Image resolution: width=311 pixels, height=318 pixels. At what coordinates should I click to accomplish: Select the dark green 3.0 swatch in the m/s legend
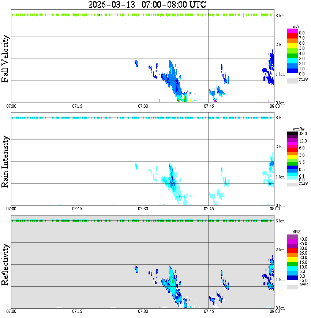(x=292, y=56)
